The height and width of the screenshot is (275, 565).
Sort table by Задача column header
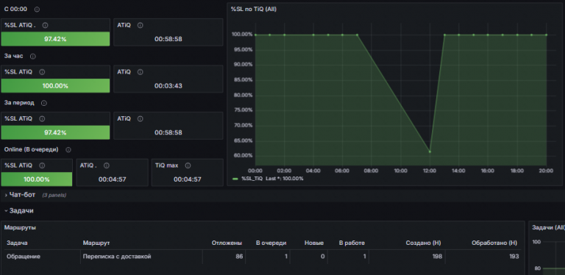[x=18, y=243]
